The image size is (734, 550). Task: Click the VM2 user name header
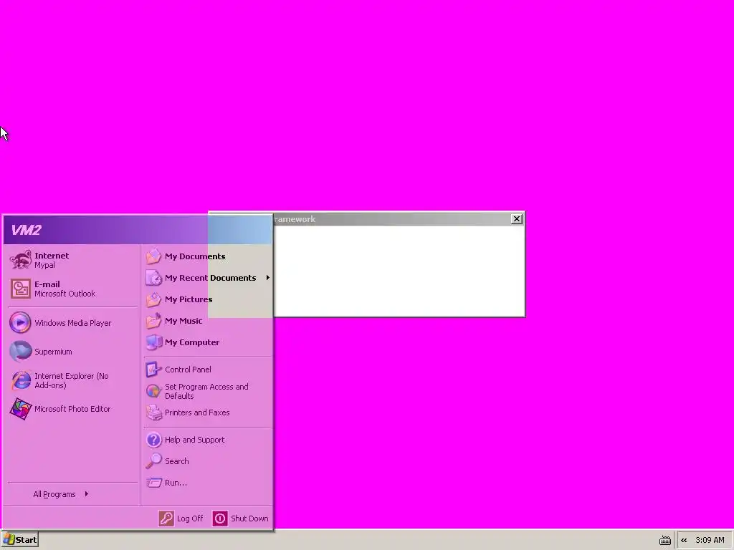(x=26, y=230)
